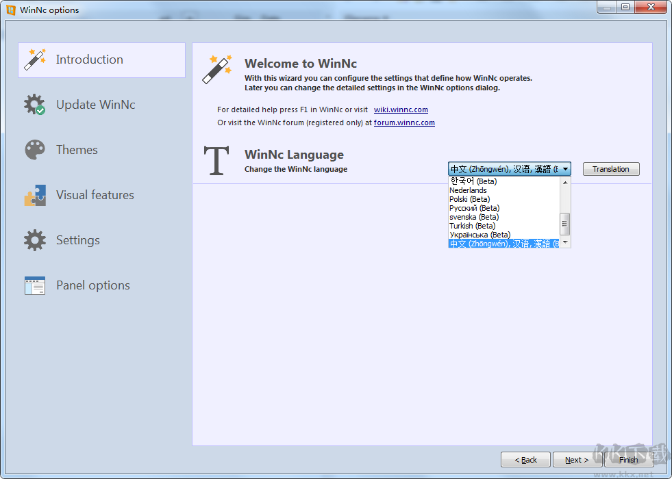Click the Next button

click(x=576, y=460)
